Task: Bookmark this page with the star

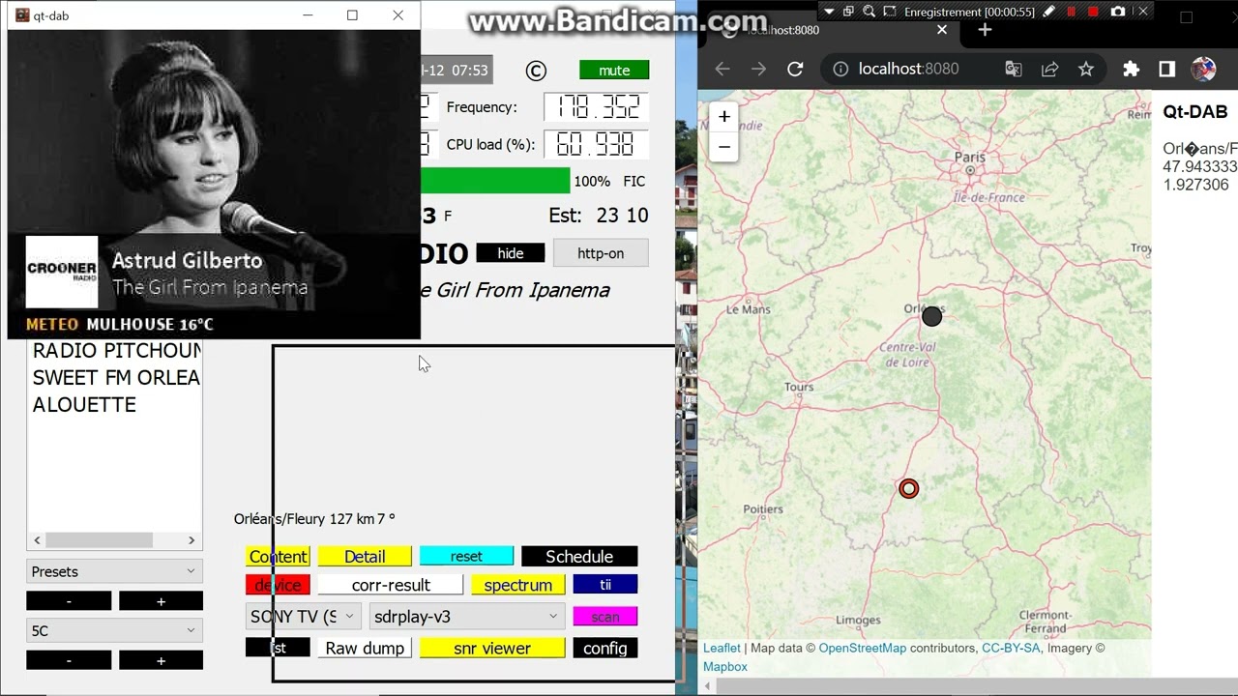Action: (x=1086, y=69)
